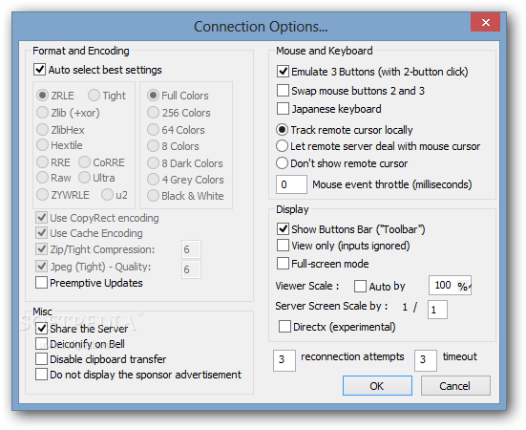The height and width of the screenshot is (430, 526).
Task: Enable View only (inputs ignored)
Action: click(x=283, y=246)
